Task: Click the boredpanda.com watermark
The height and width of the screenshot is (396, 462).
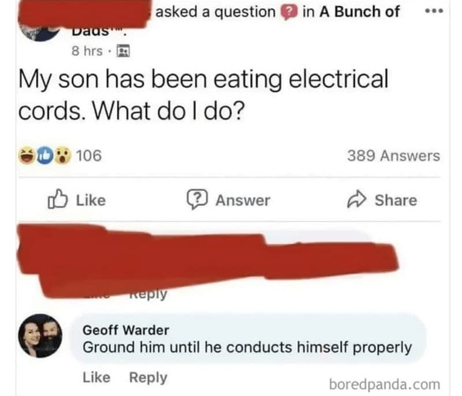Action: click(x=384, y=384)
